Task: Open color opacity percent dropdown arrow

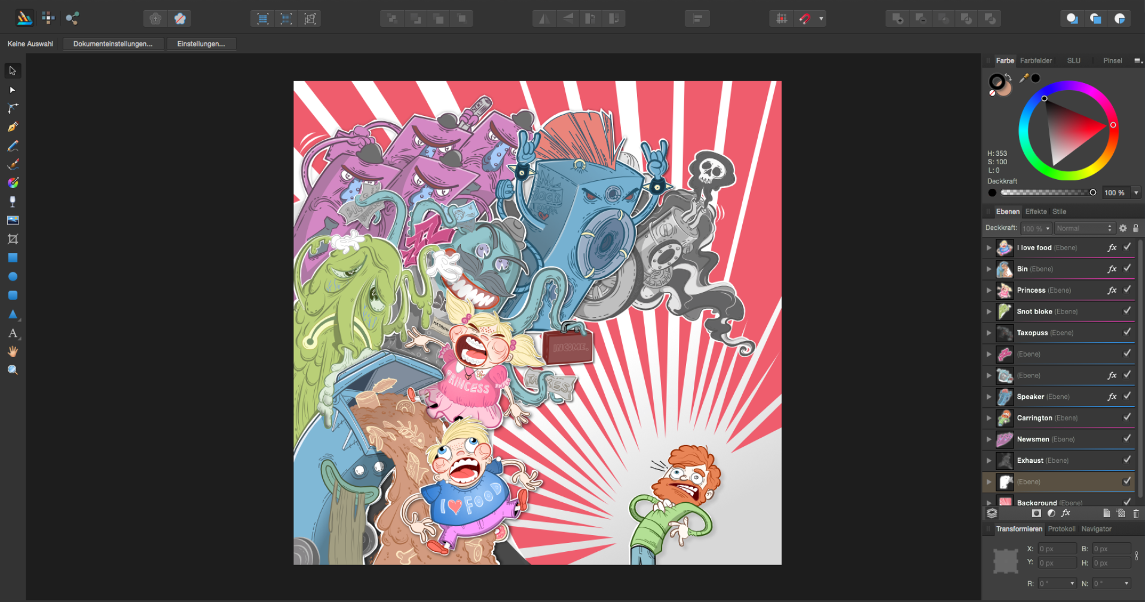Action: (x=1136, y=192)
